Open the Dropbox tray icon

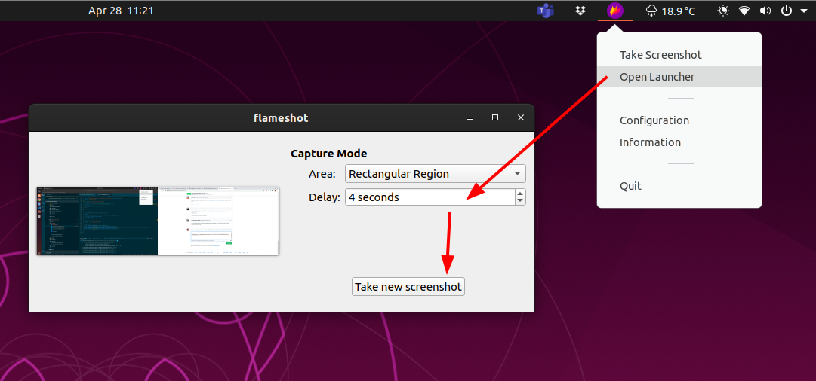pos(580,11)
